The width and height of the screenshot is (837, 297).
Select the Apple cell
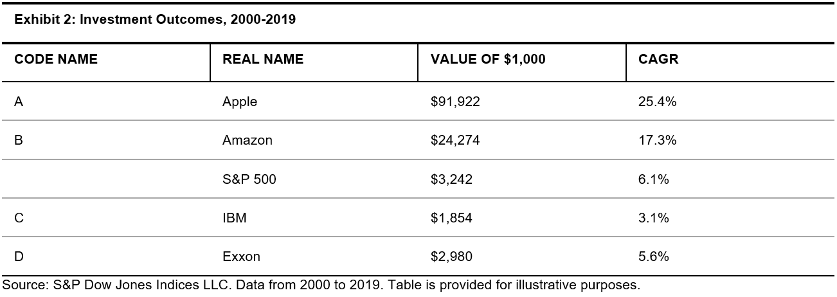(240, 102)
